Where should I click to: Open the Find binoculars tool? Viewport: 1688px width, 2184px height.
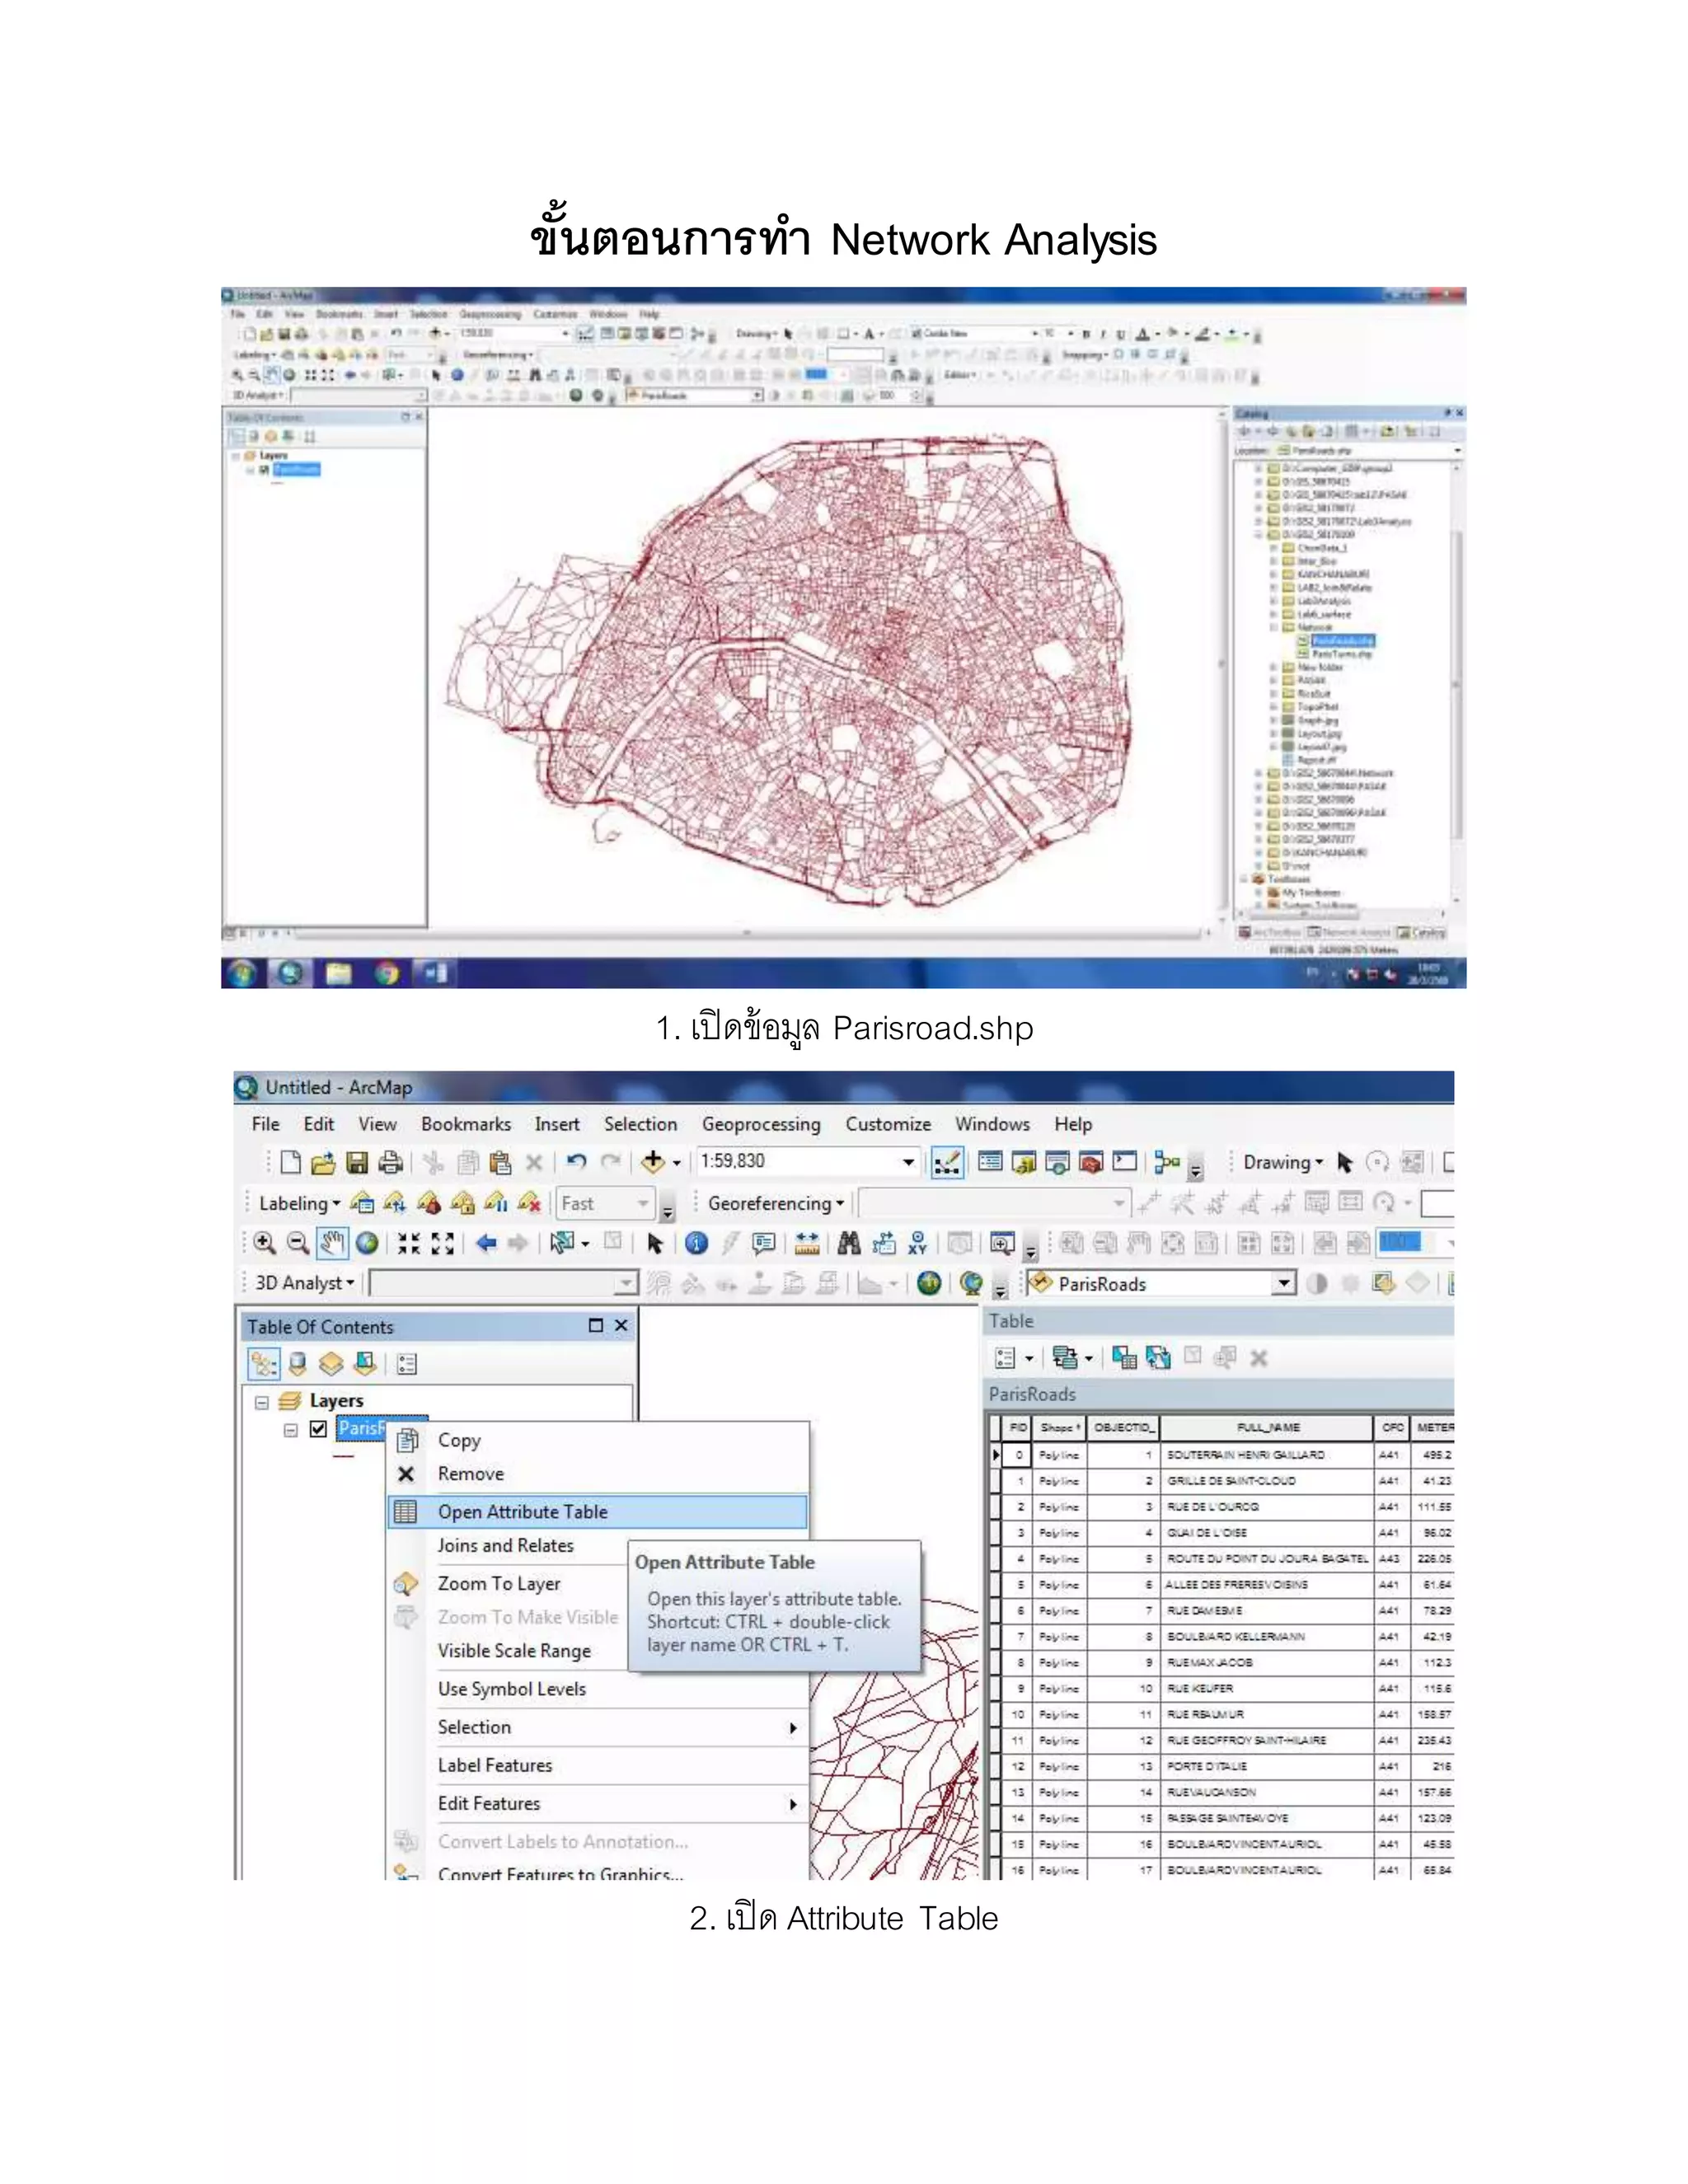click(x=849, y=1243)
